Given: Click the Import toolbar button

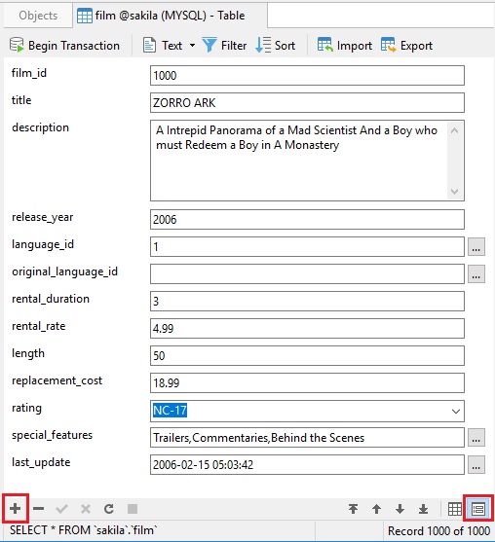Looking at the screenshot, I should point(345,46).
